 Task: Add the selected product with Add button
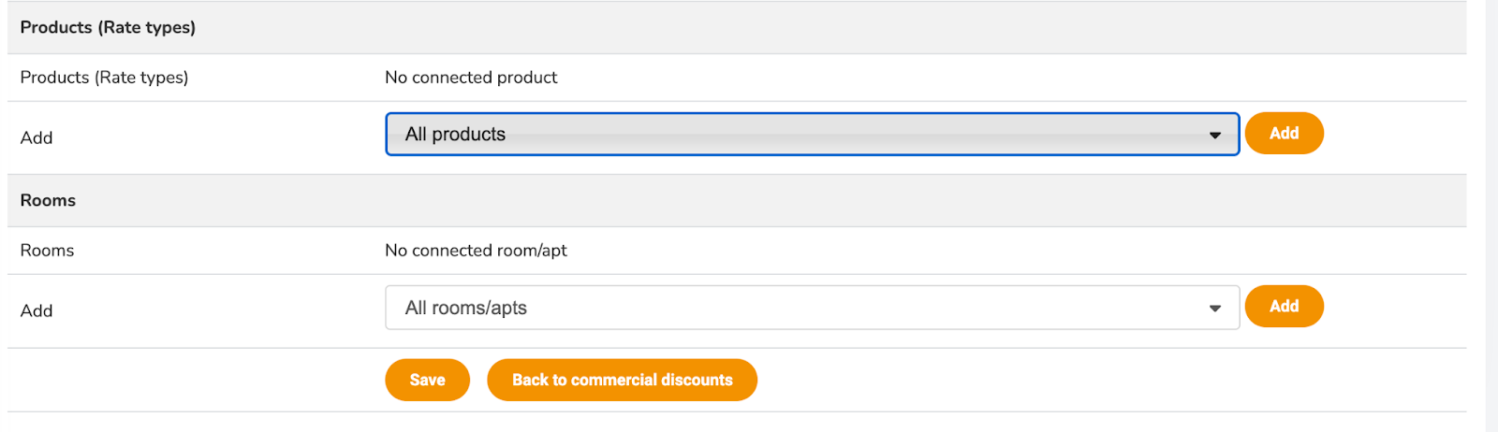1284,133
